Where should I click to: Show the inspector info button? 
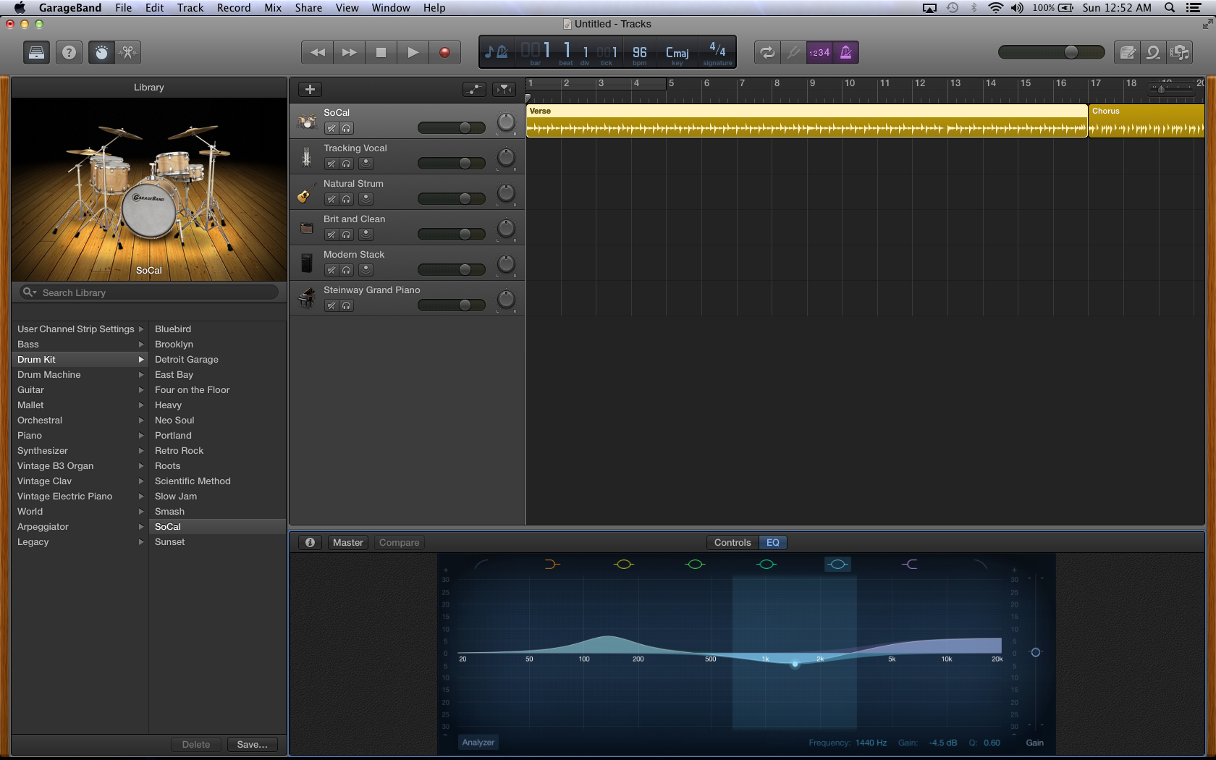[310, 542]
